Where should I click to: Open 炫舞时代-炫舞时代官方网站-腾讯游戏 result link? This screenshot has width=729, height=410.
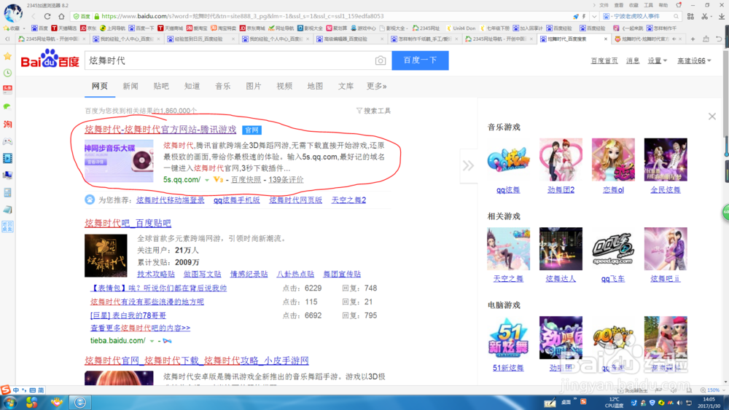click(160, 130)
